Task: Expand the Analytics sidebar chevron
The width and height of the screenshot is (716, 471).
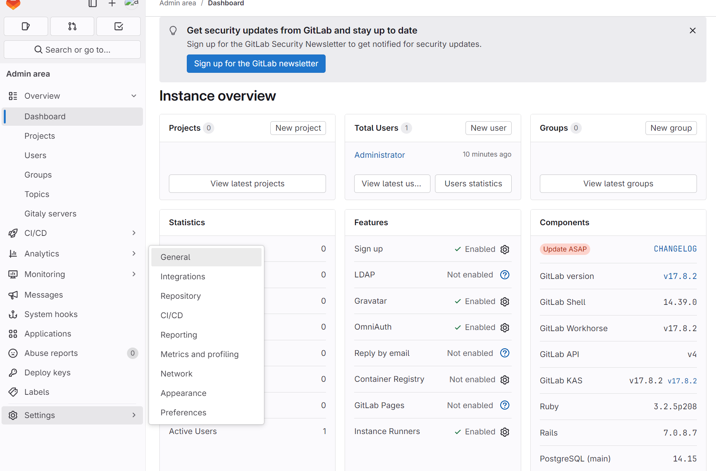Action: point(134,253)
